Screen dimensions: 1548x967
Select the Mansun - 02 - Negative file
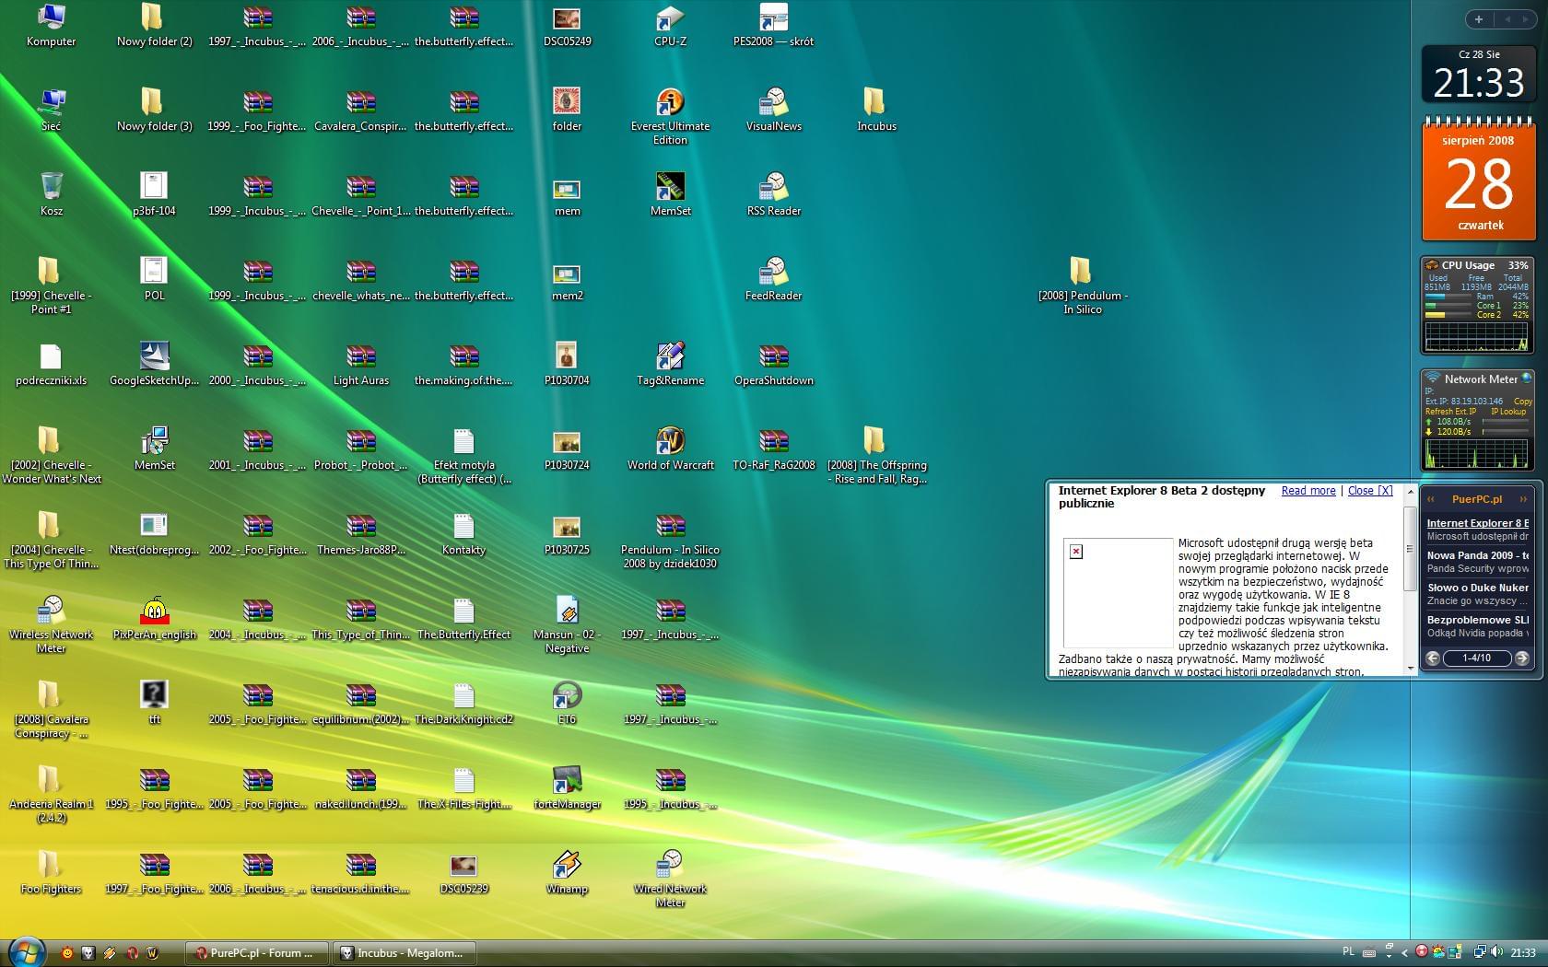tap(567, 626)
